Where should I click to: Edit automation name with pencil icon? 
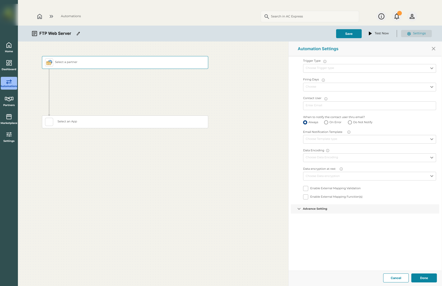coord(78,34)
